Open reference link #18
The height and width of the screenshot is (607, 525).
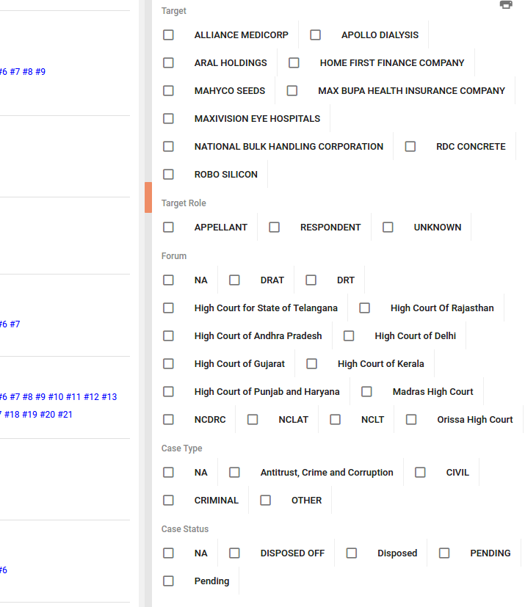tap(12, 415)
